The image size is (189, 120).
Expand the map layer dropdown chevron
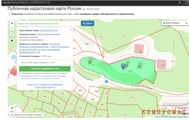186,23
